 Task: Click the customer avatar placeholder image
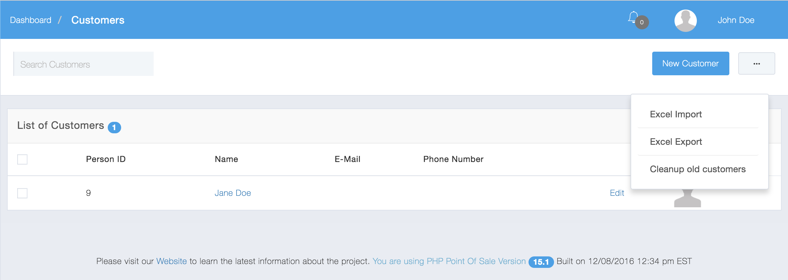point(687,199)
